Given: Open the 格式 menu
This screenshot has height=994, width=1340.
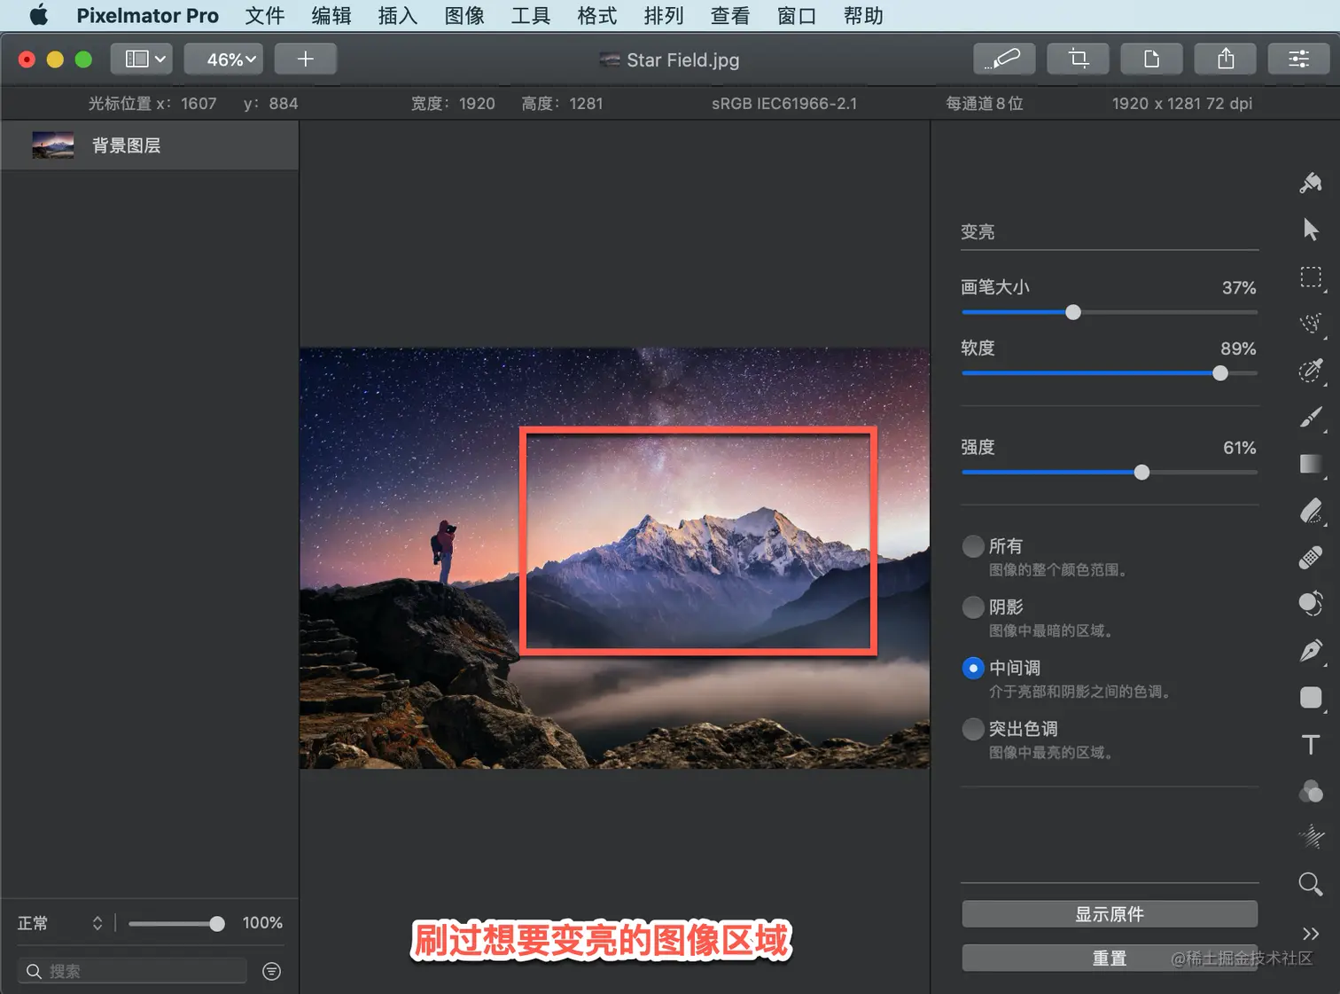Looking at the screenshot, I should click(x=597, y=16).
